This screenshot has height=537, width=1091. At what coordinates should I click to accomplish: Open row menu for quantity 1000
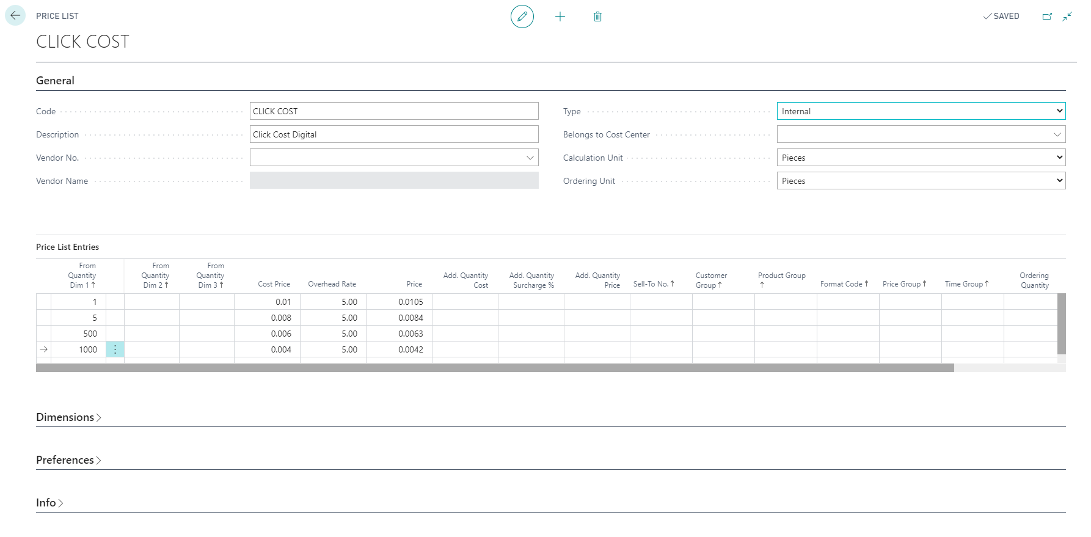pyautogui.click(x=115, y=349)
